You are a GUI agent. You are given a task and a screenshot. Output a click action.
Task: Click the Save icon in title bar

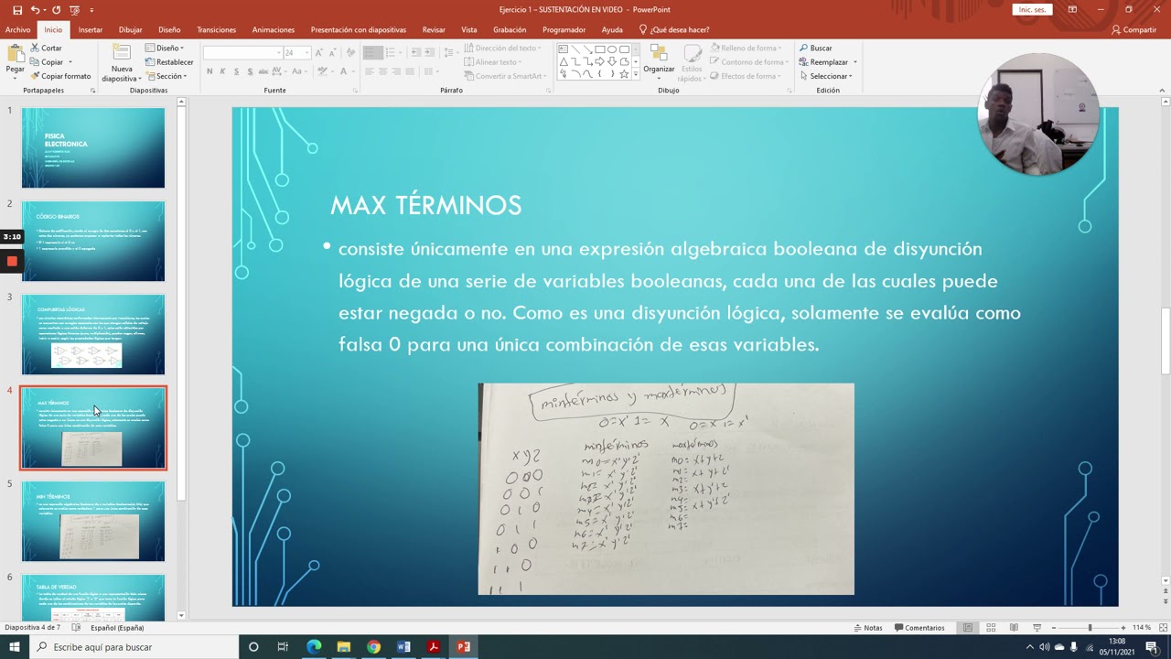17,9
